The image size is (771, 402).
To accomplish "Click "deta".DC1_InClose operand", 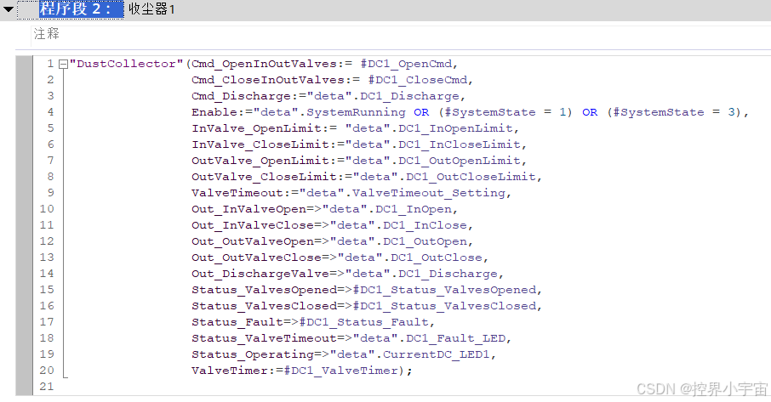I will pos(398,226).
